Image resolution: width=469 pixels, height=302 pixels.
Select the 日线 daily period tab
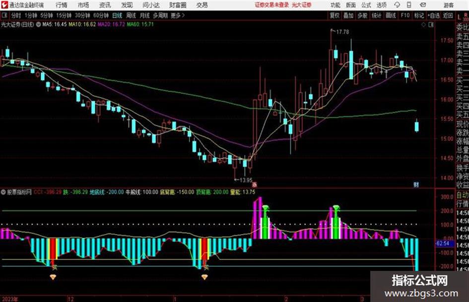point(117,15)
